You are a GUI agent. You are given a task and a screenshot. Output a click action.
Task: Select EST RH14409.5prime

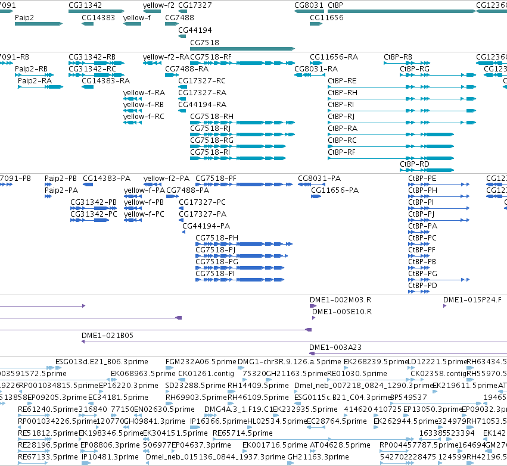pyautogui.click(x=231, y=392)
